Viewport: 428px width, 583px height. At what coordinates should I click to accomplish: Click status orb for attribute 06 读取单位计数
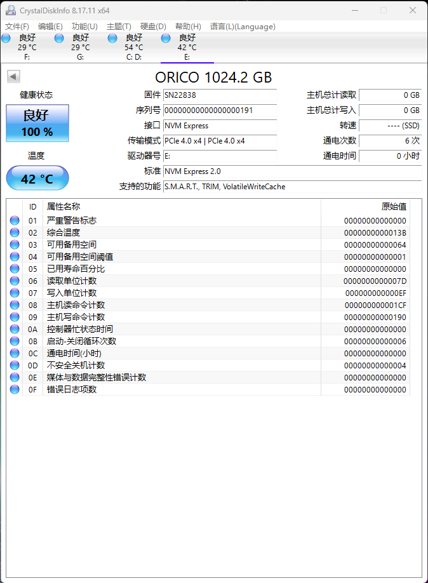point(15,281)
